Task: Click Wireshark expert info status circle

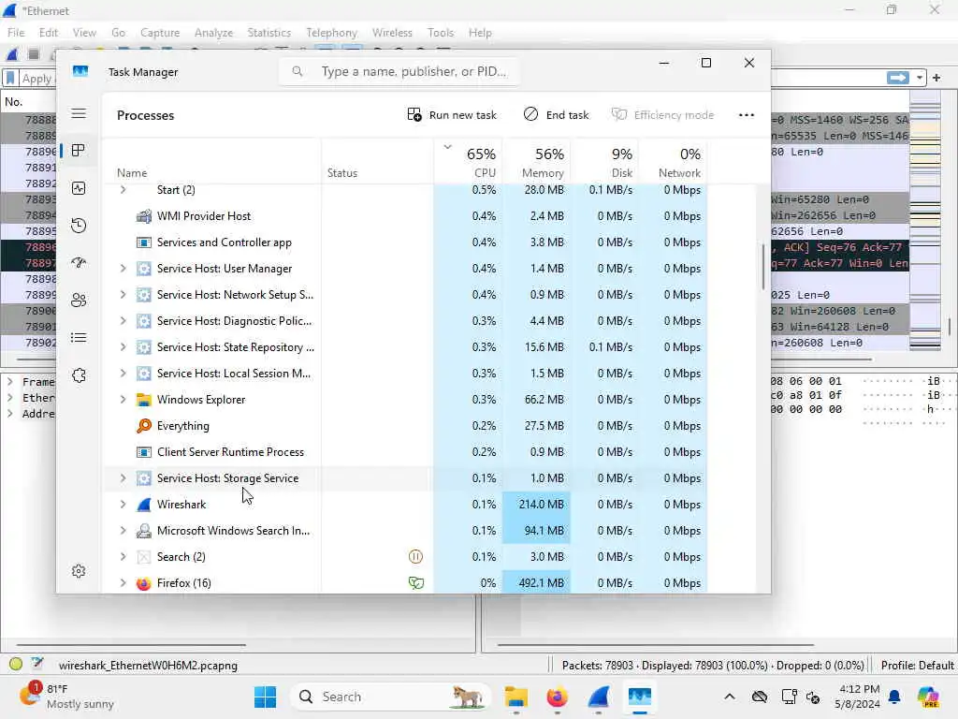Action: click(x=16, y=664)
